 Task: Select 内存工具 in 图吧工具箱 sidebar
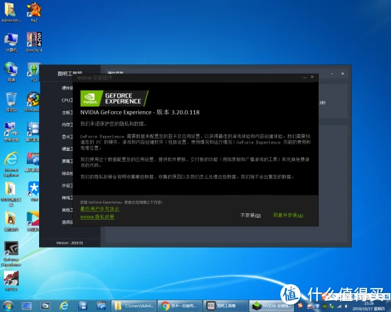point(67,124)
